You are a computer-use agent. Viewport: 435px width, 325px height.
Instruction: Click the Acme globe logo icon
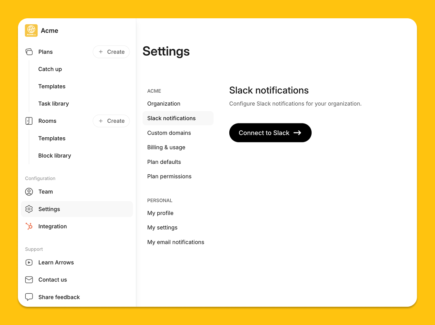tap(31, 30)
